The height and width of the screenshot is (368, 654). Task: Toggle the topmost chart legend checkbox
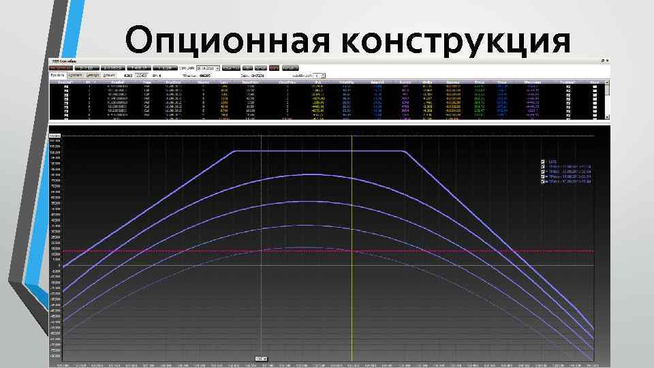pos(543,162)
